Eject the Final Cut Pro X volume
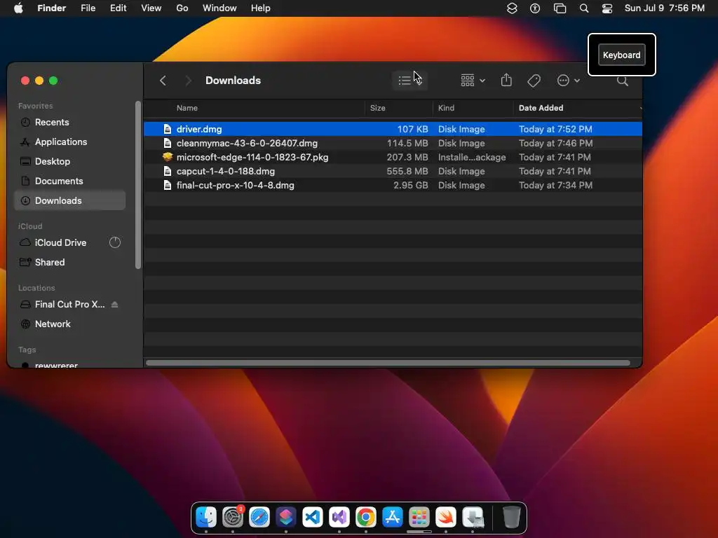The height and width of the screenshot is (538, 718). click(x=114, y=304)
